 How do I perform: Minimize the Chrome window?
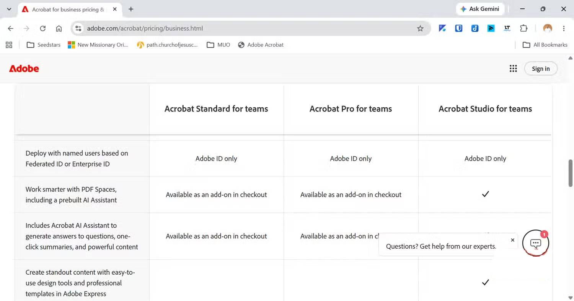pos(522,9)
